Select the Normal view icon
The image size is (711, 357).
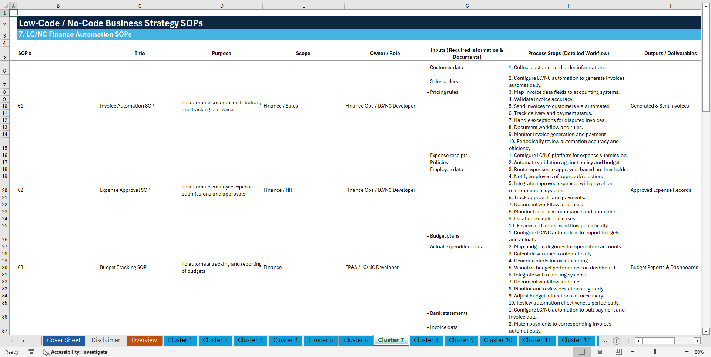[581, 352]
